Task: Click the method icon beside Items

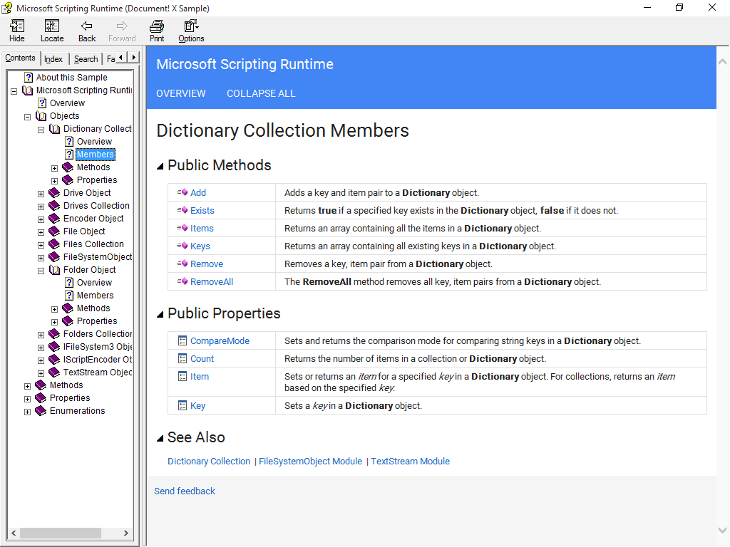Action: (182, 228)
